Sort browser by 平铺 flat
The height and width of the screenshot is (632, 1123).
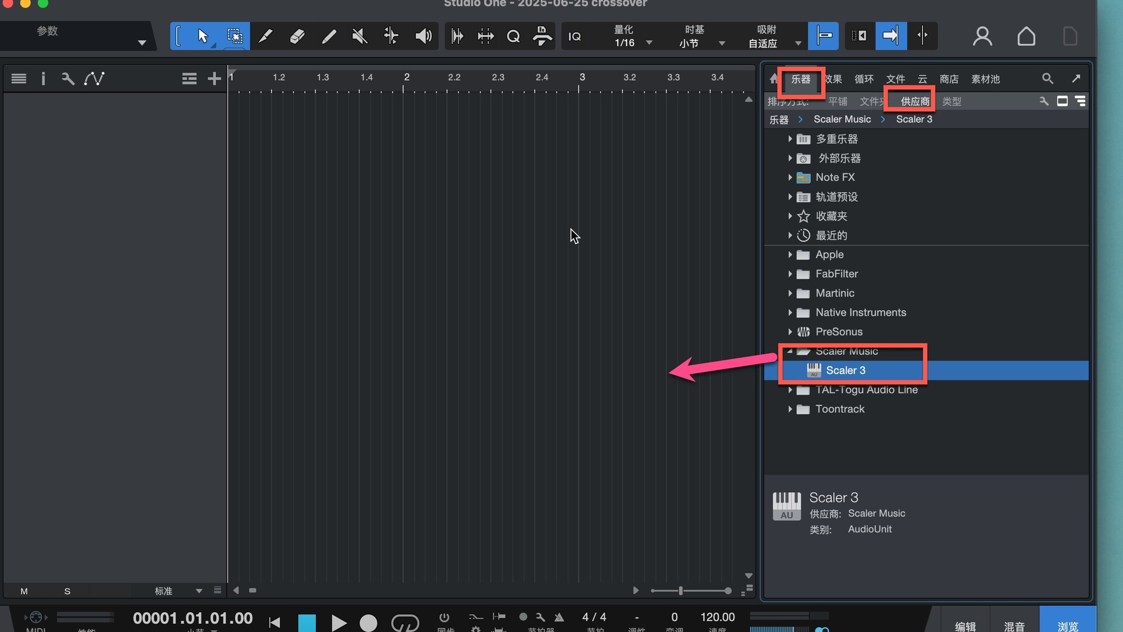pos(838,102)
